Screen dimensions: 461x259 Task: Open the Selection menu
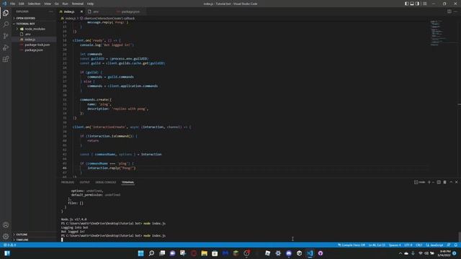[x=34, y=4]
